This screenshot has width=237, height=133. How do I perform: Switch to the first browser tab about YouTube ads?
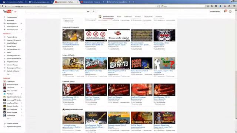14,2
